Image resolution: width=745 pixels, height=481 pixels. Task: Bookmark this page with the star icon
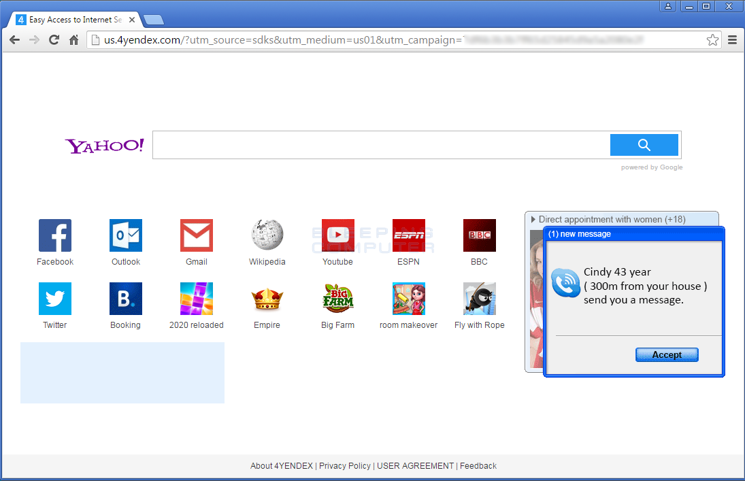[x=712, y=40]
